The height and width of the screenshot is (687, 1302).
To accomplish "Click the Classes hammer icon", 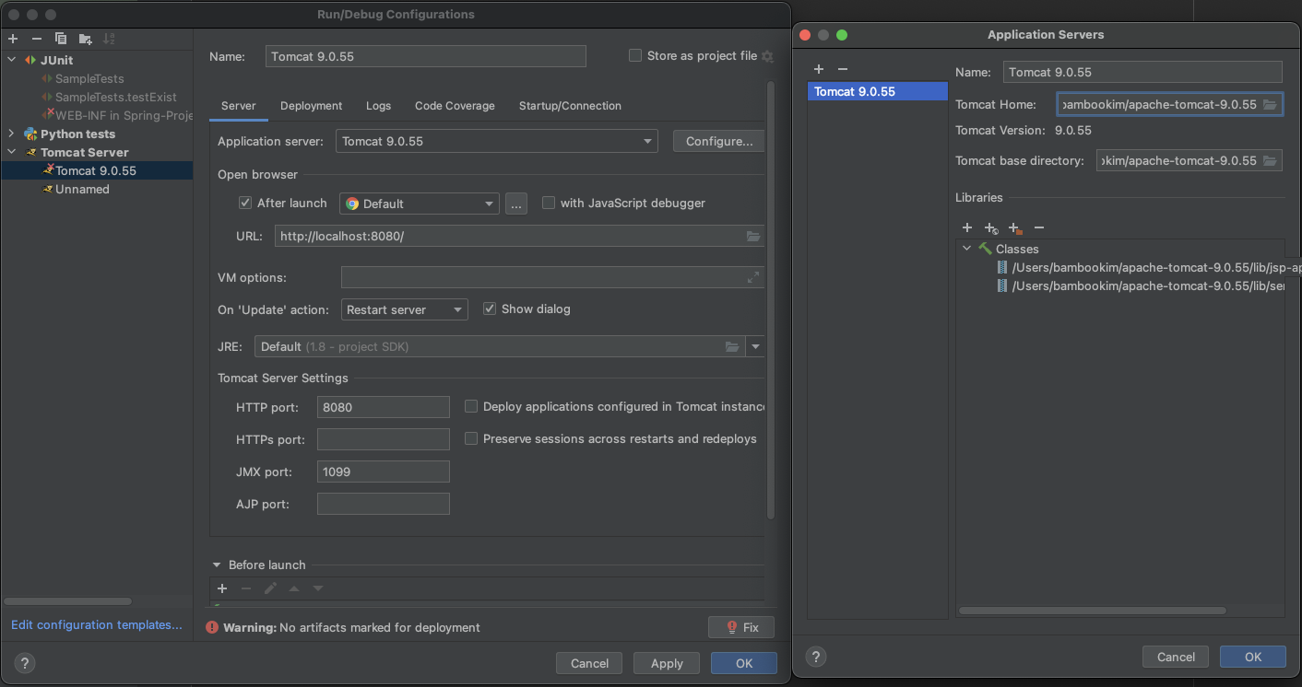I will [985, 249].
